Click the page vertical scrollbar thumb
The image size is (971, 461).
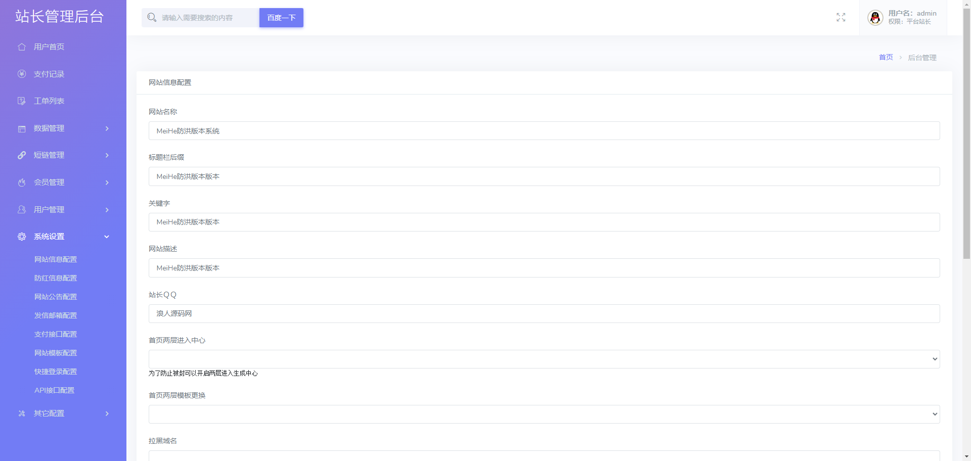coord(966,133)
